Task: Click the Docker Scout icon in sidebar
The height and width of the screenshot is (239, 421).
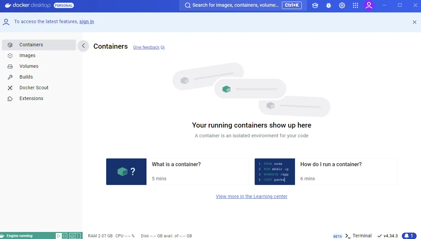Action: (x=10, y=88)
